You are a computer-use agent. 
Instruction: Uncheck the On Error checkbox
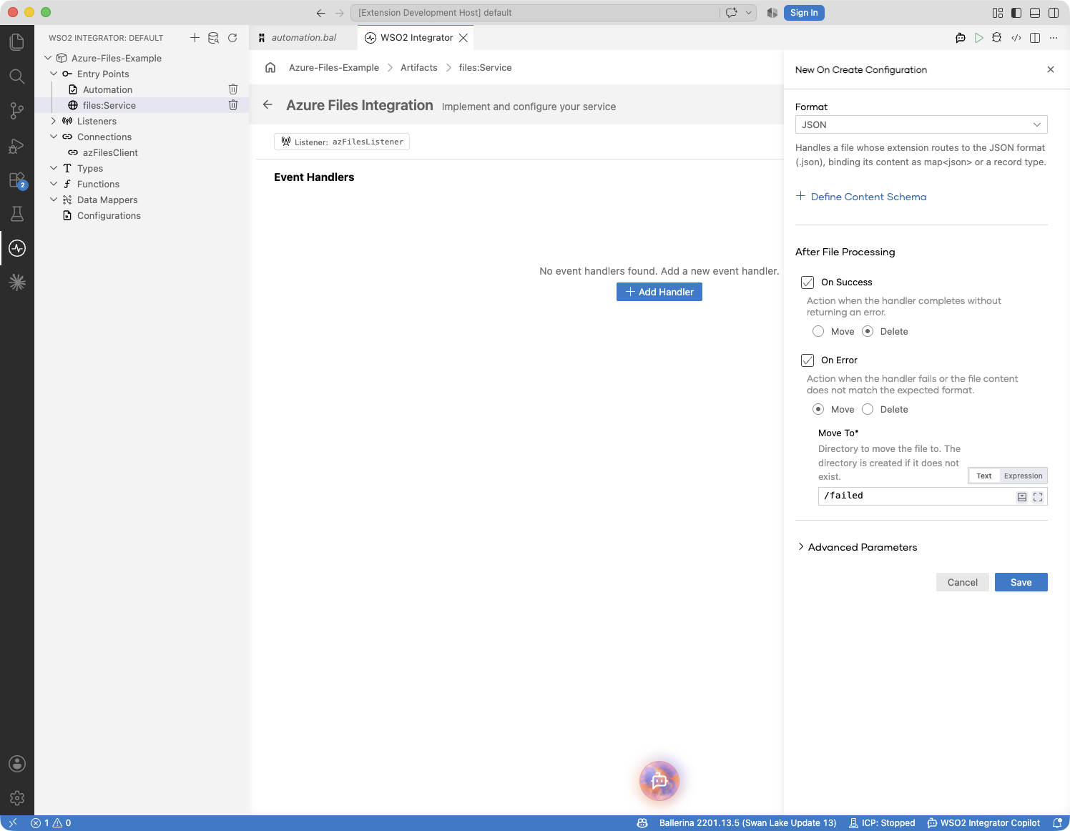coord(808,360)
